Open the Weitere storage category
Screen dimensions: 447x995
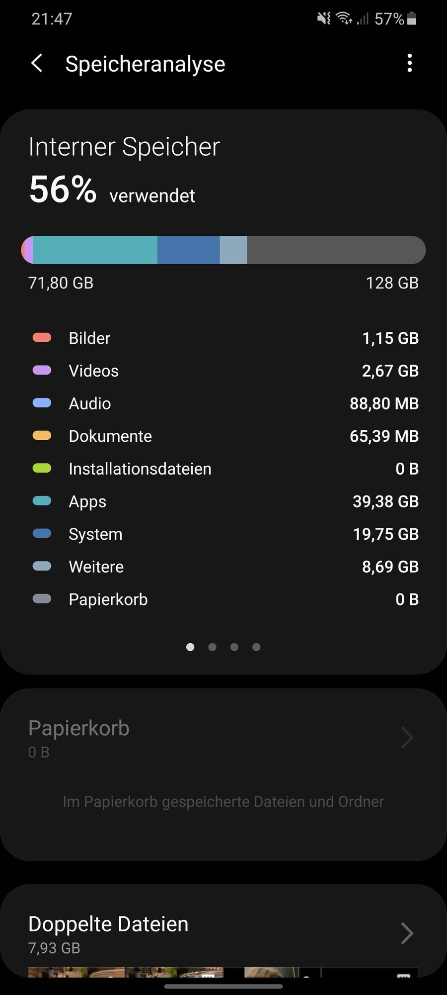[223, 567]
